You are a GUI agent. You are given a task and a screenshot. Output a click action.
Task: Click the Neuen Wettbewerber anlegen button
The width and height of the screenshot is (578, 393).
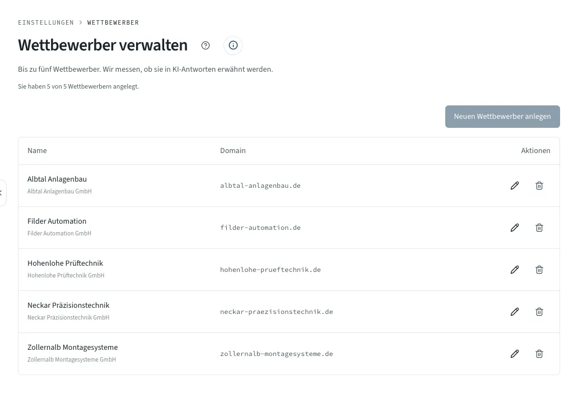coord(502,117)
